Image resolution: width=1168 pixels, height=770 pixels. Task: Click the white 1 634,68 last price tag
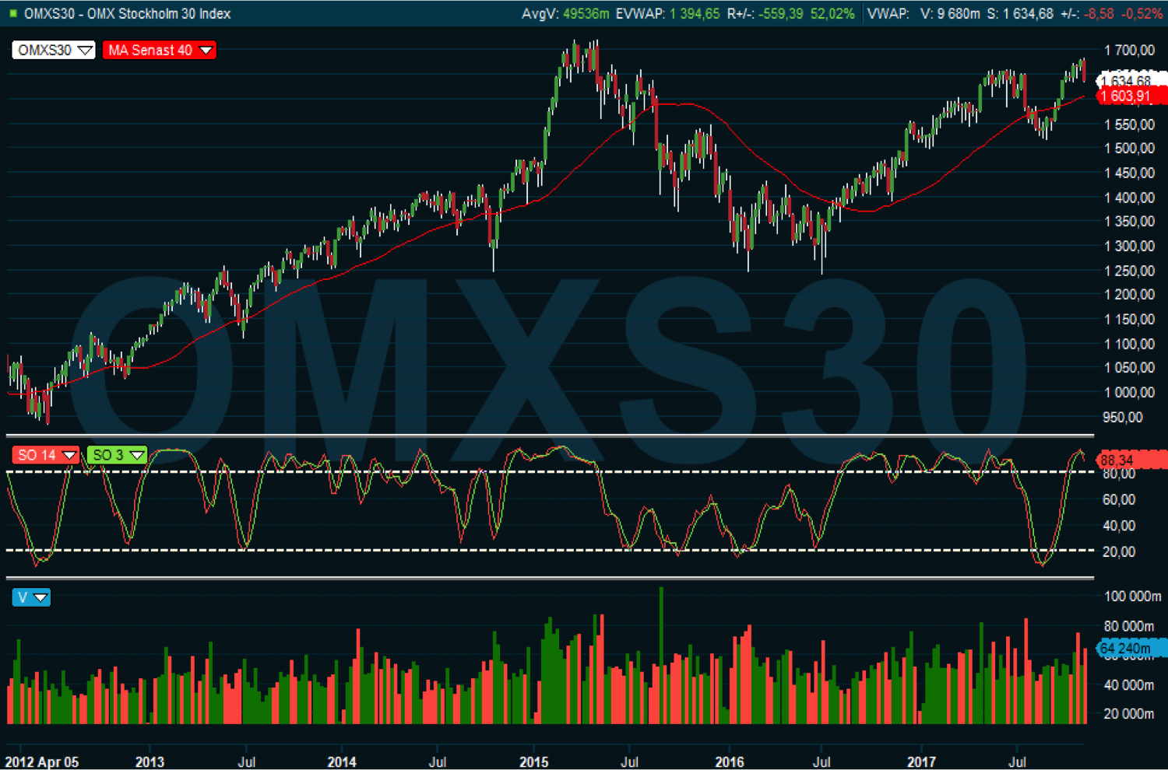click(1131, 80)
